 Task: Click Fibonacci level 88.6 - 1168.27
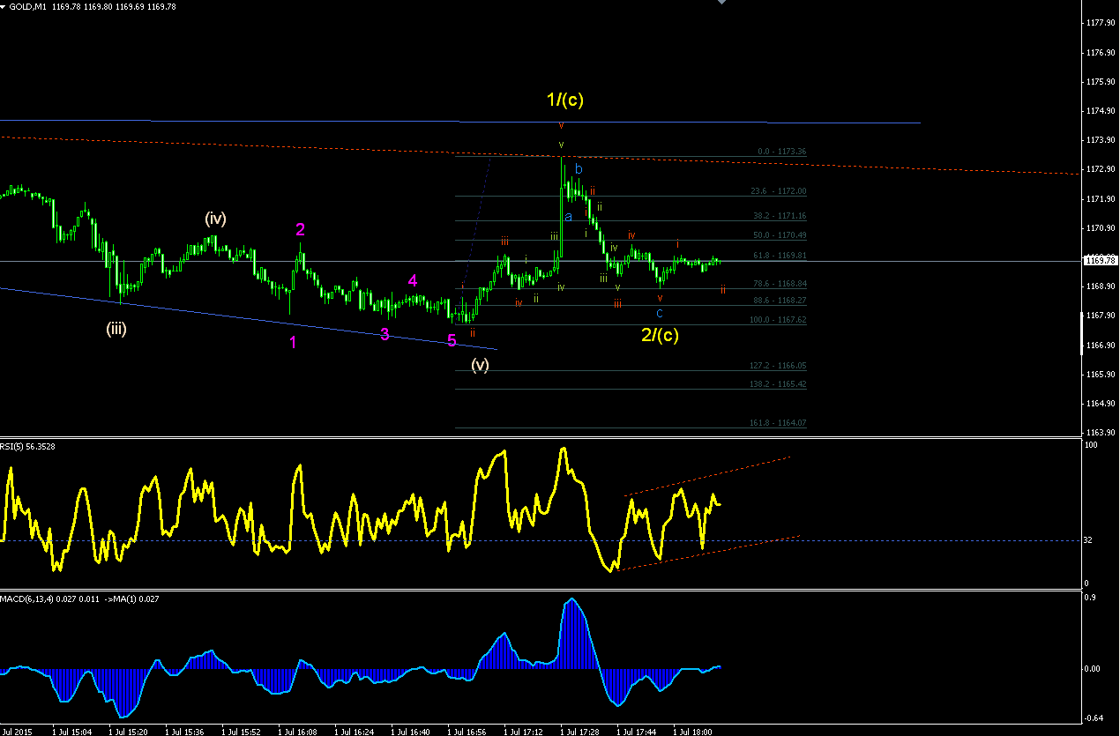tap(778, 301)
